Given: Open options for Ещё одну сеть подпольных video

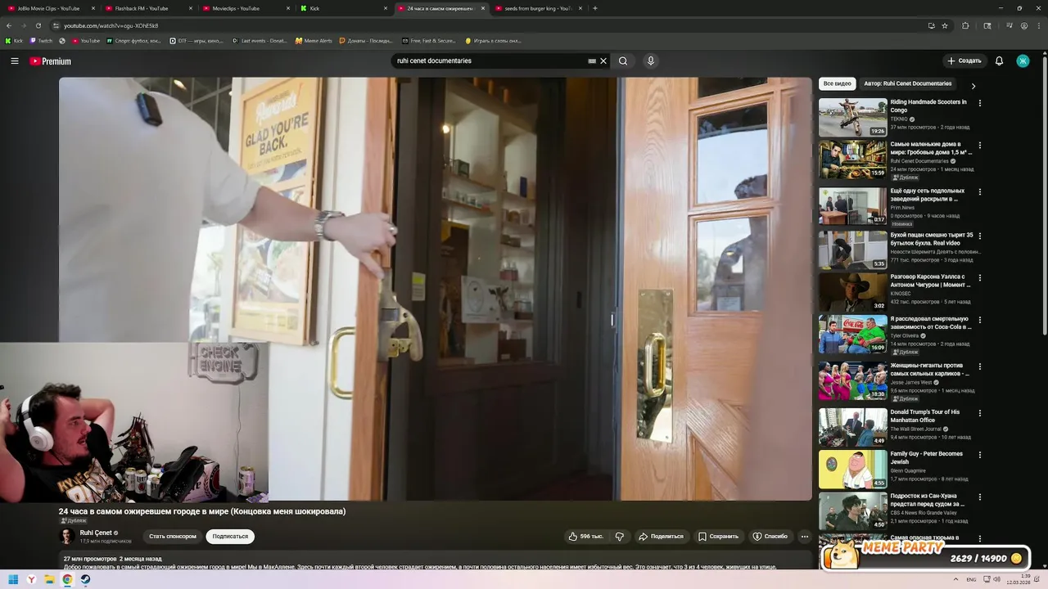Looking at the screenshot, I should point(979,191).
